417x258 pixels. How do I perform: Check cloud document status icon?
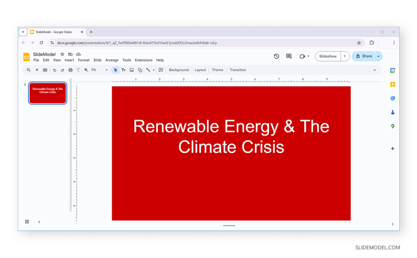(x=79, y=54)
